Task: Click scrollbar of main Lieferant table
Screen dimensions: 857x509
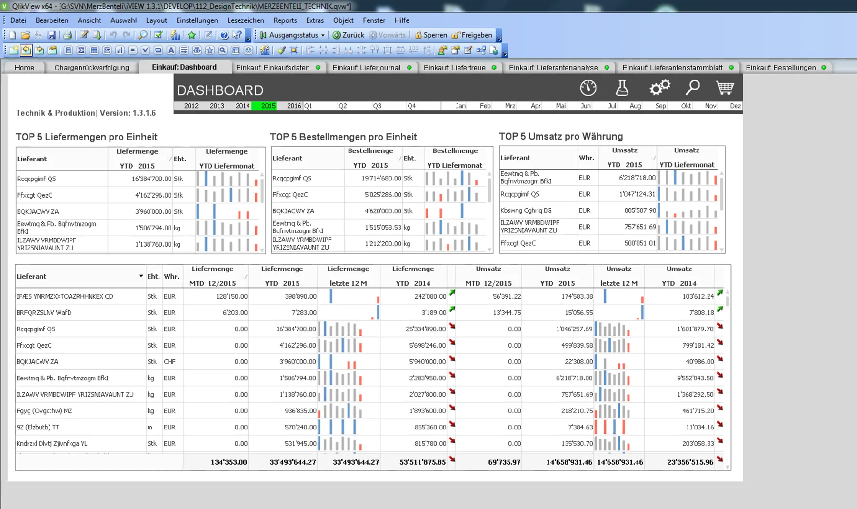Action: click(727, 379)
